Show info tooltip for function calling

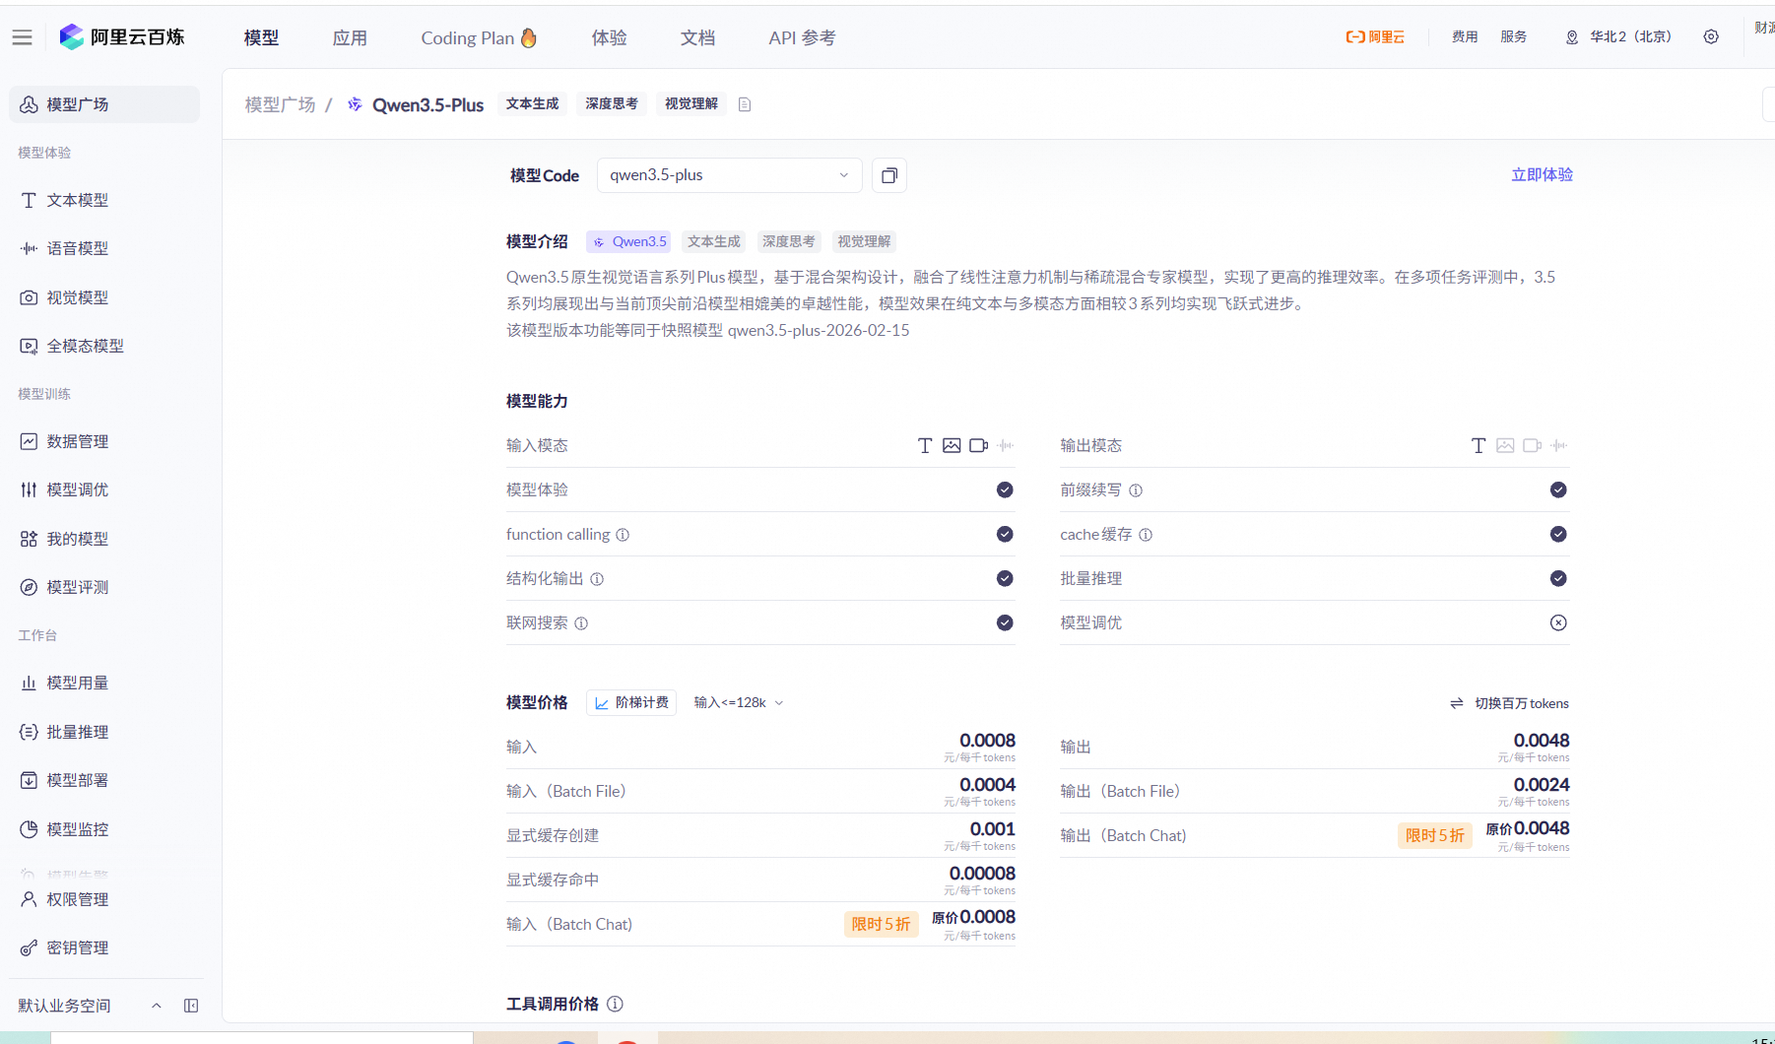(x=623, y=535)
